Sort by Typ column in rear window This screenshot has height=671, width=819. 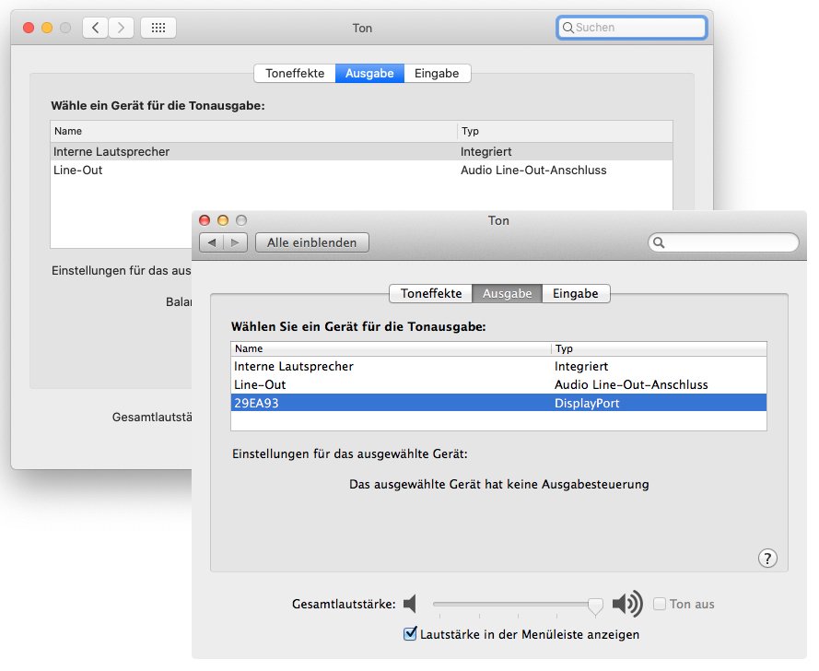(x=565, y=131)
